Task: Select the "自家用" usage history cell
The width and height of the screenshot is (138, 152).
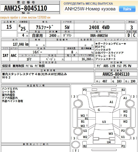Action: (37, 36)
